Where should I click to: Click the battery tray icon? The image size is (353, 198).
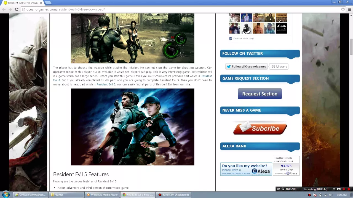(320, 195)
